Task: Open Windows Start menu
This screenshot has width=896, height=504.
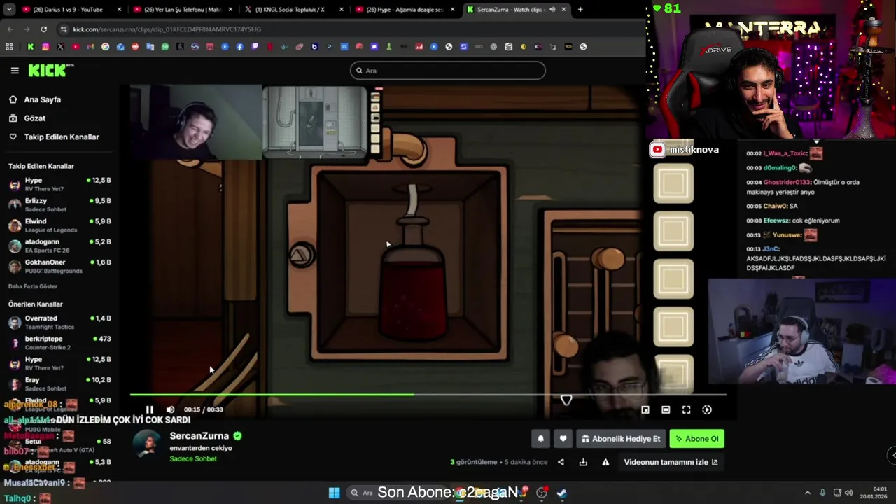Action: [x=334, y=493]
